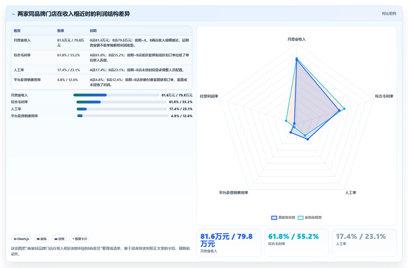Click the 综合毛利率 progress bar

pos(122,102)
